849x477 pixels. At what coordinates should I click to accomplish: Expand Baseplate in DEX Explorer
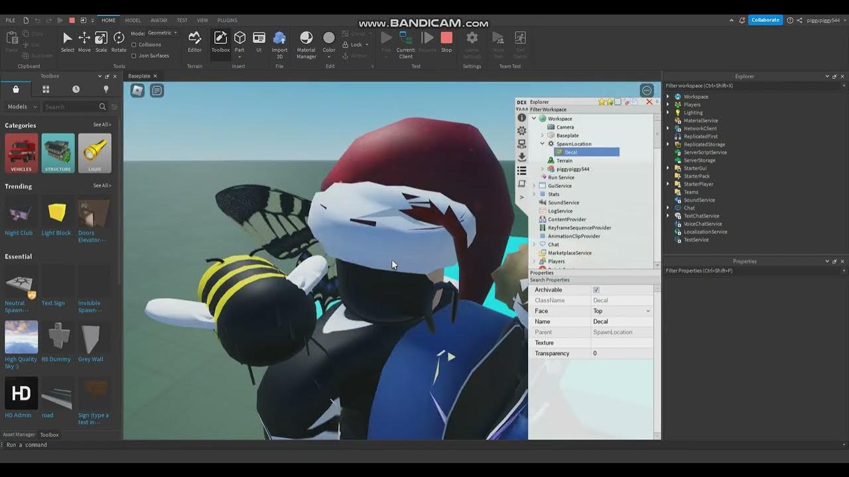coord(542,135)
